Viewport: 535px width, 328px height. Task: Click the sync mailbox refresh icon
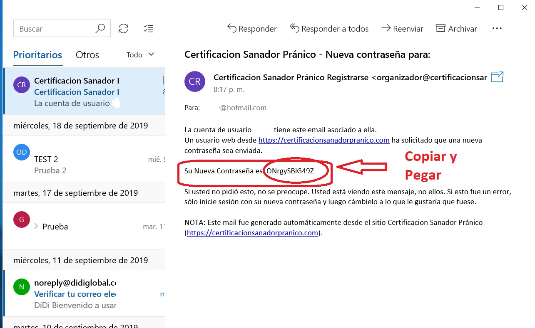point(123,29)
